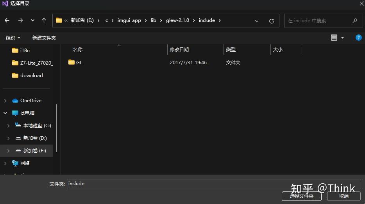Sort by the 类型 column header
This screenshot has height=204, width=365.
pos(231,50)
